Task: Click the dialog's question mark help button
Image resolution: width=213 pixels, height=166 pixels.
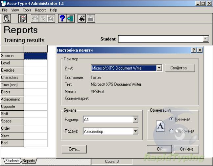Action: tap(194, 50)
